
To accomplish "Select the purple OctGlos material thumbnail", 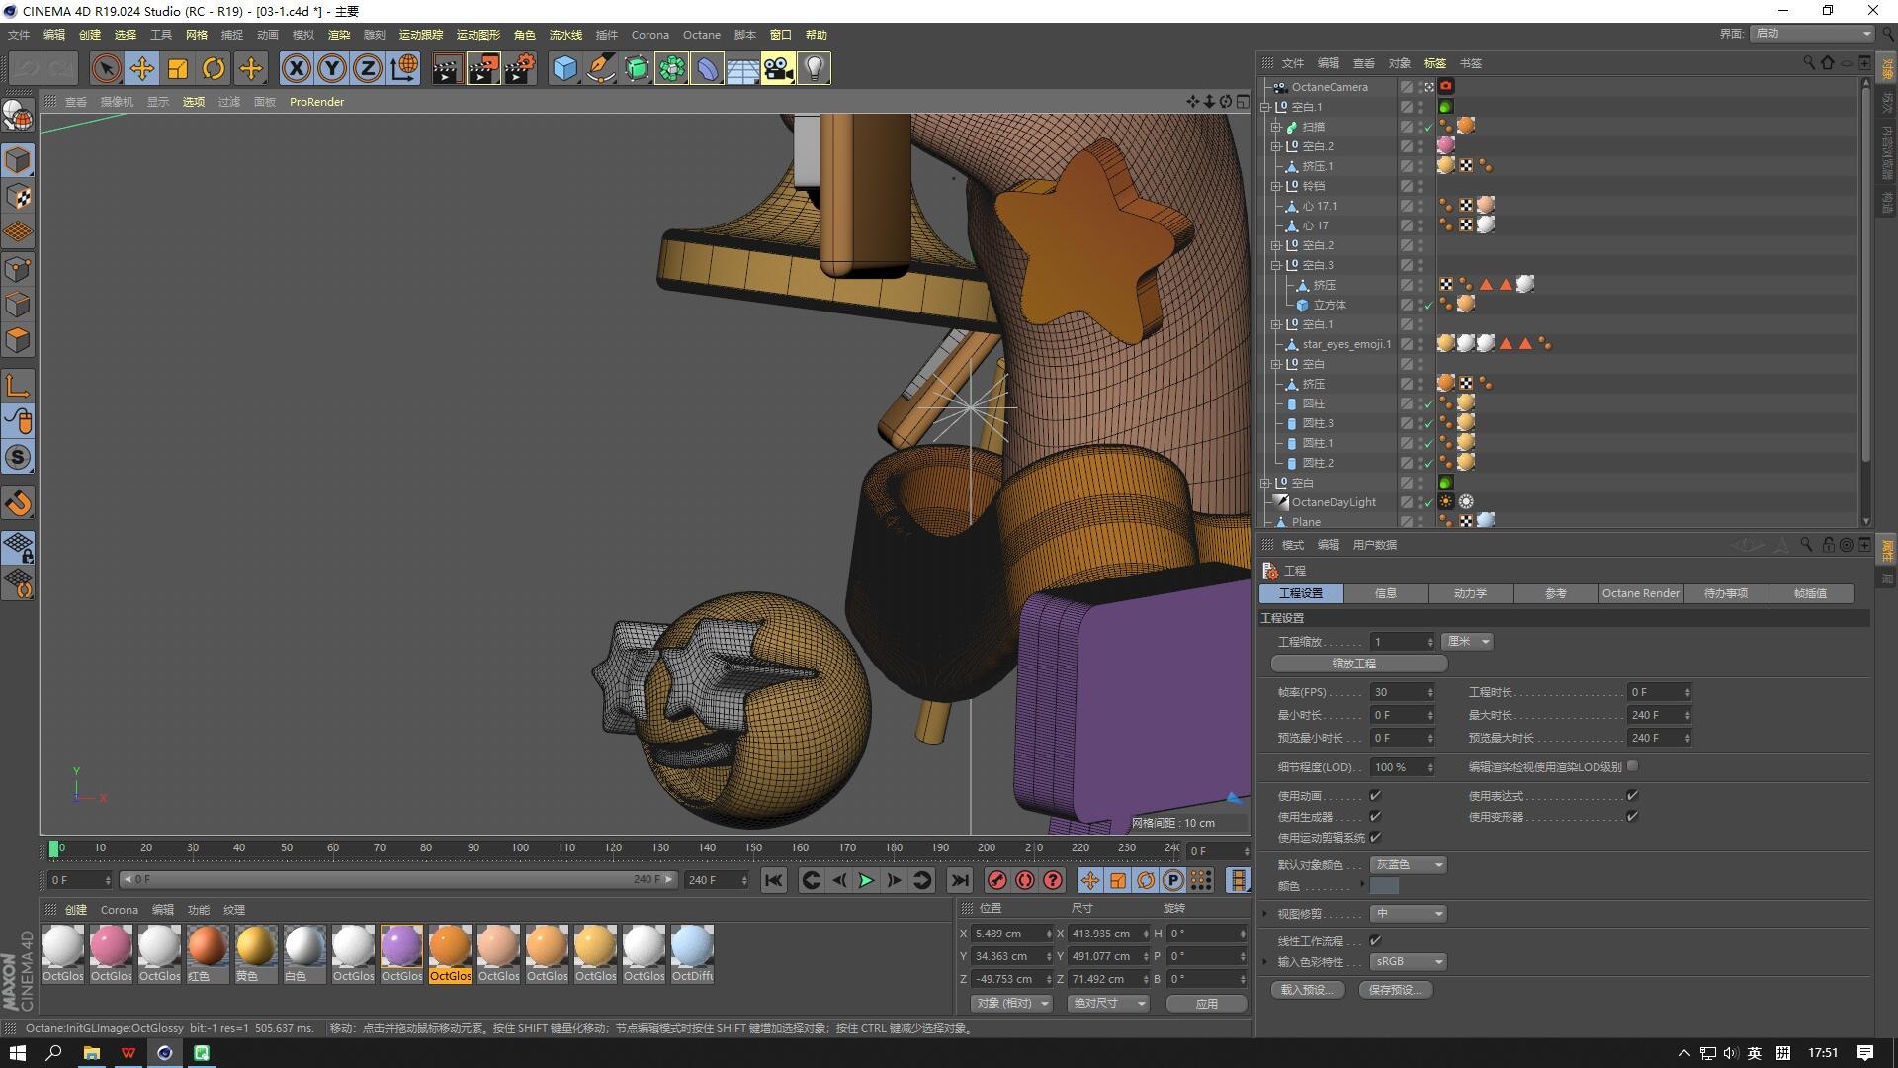I will (x=401, y=947).
